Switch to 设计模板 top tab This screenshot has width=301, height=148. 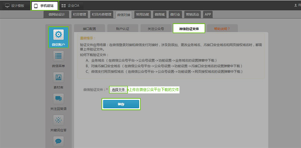click(15, 6)
